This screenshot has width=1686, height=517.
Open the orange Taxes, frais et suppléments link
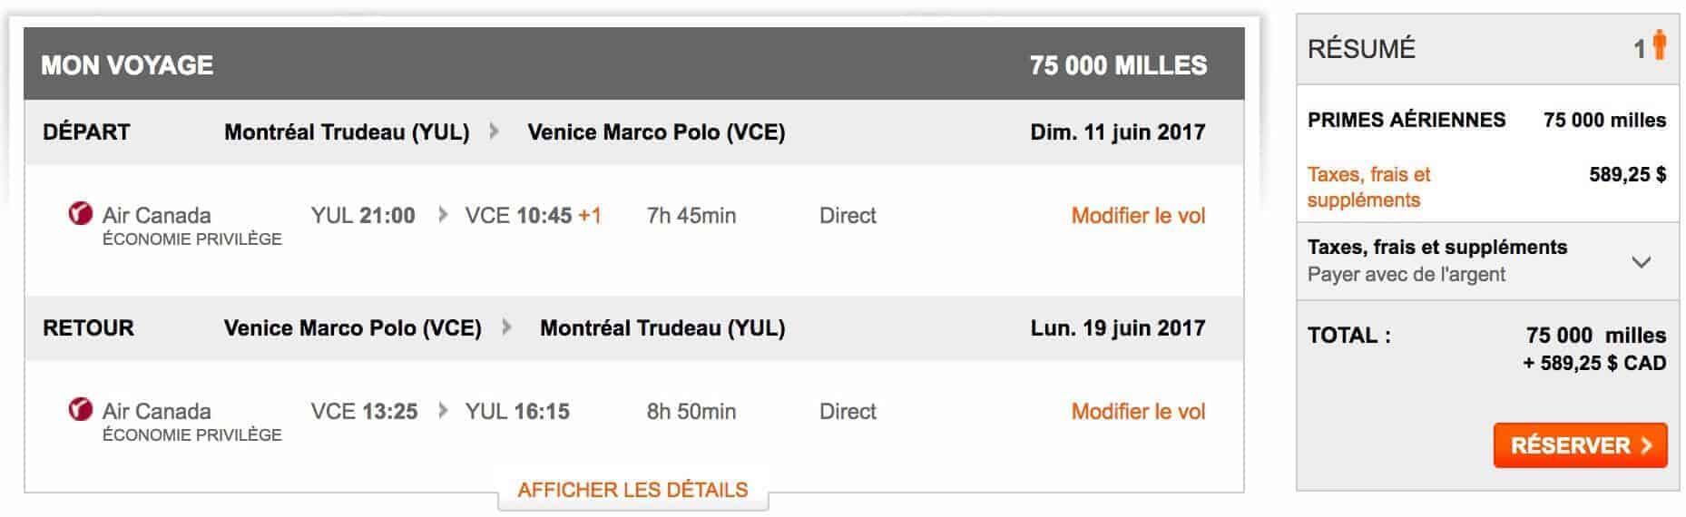1368,187
